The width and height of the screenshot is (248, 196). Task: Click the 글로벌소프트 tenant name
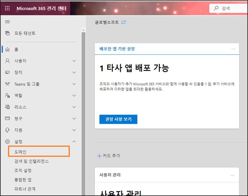[x=107, y=22]
